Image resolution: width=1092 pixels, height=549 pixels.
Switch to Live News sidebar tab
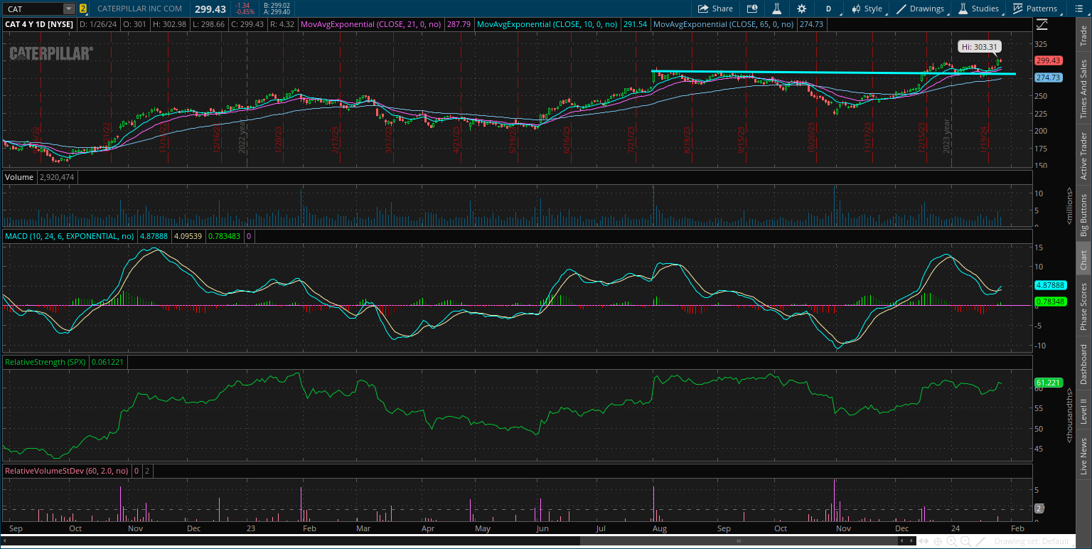(x=1083, y=456)
